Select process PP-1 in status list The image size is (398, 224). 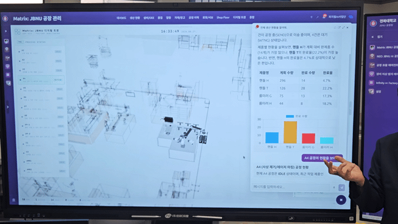pos(43,126)
